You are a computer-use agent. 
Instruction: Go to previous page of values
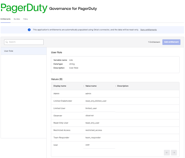coord(167,153)
